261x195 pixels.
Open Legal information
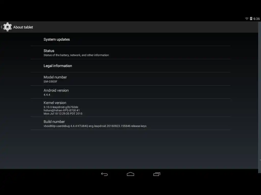130,66
